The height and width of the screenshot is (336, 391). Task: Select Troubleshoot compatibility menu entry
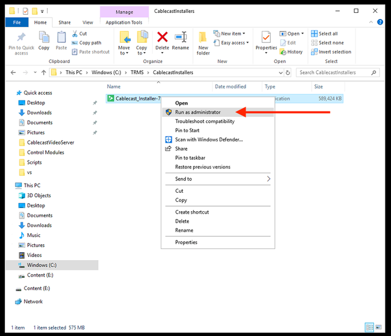[218, 121]
